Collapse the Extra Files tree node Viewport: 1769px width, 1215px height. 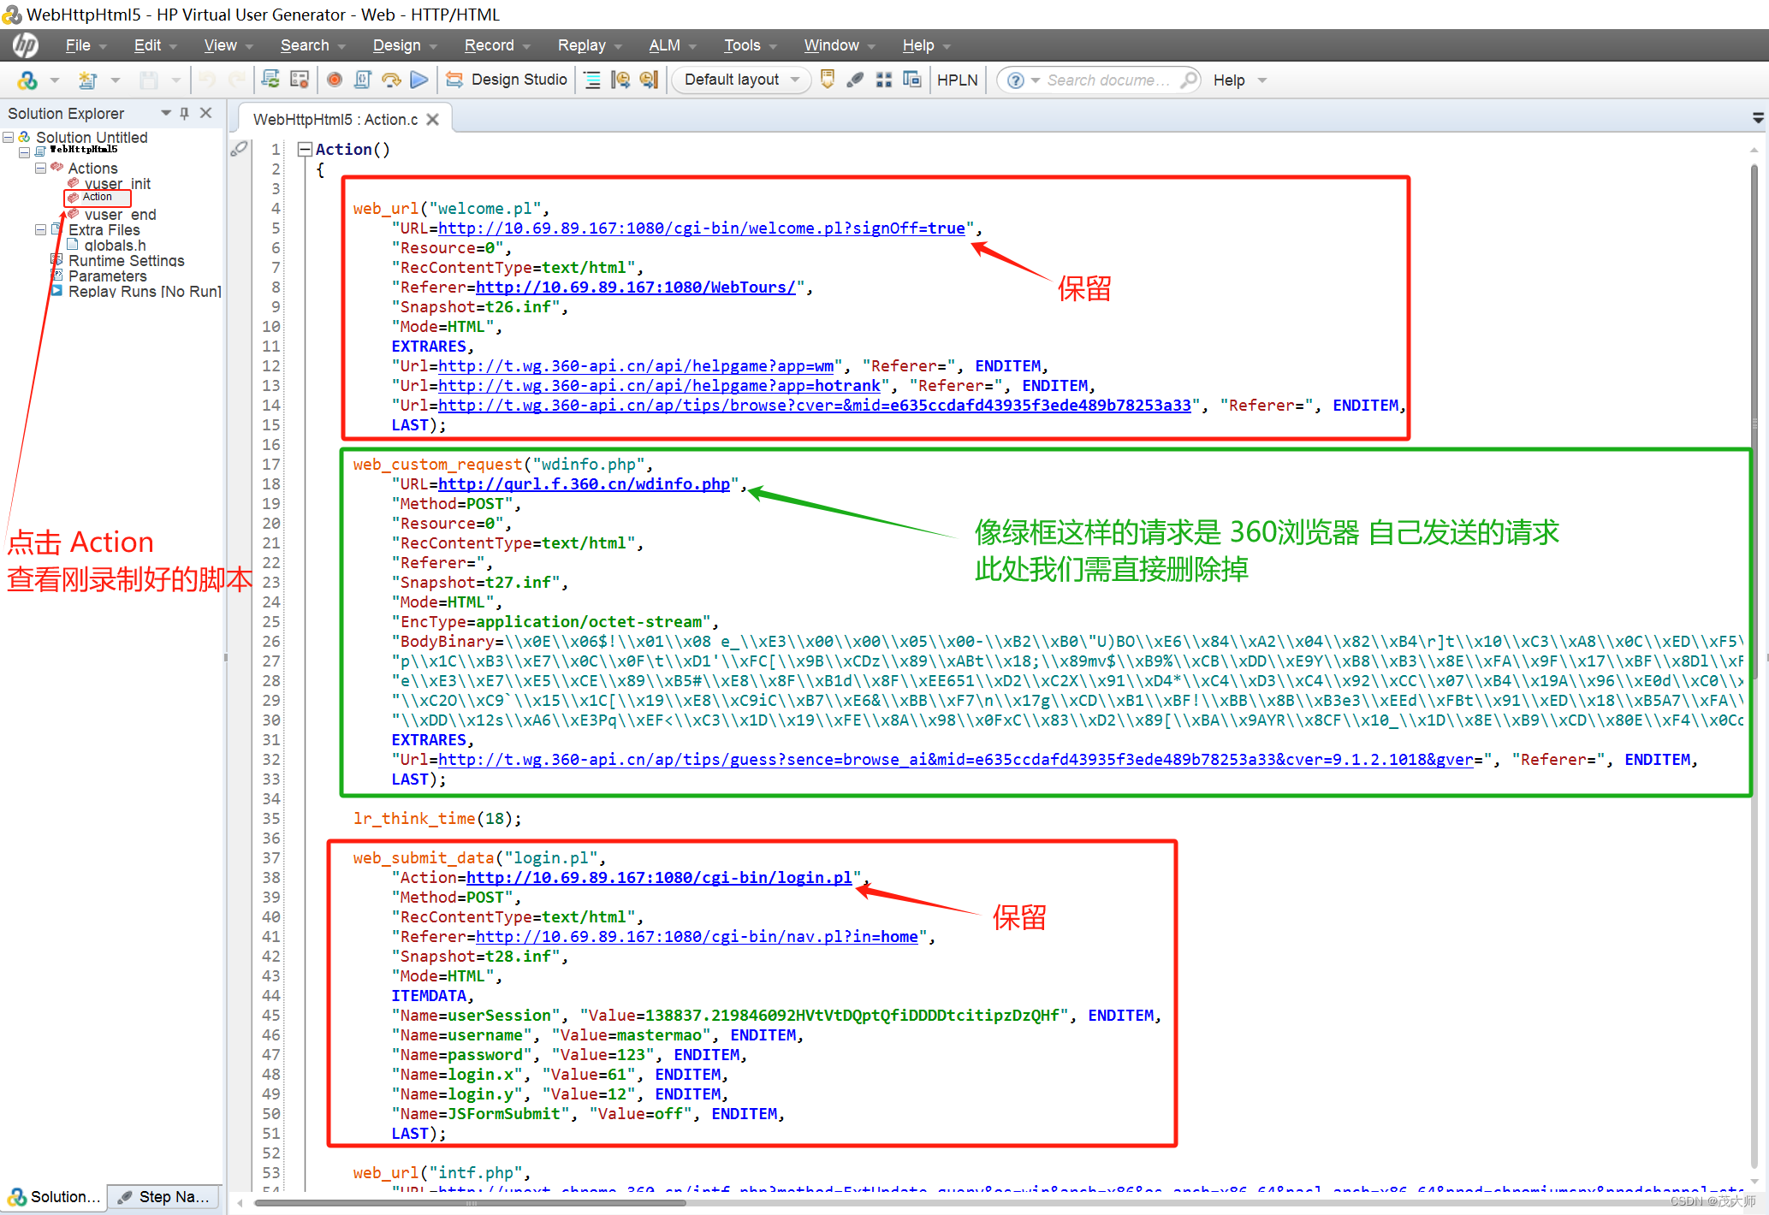[40, 230]
